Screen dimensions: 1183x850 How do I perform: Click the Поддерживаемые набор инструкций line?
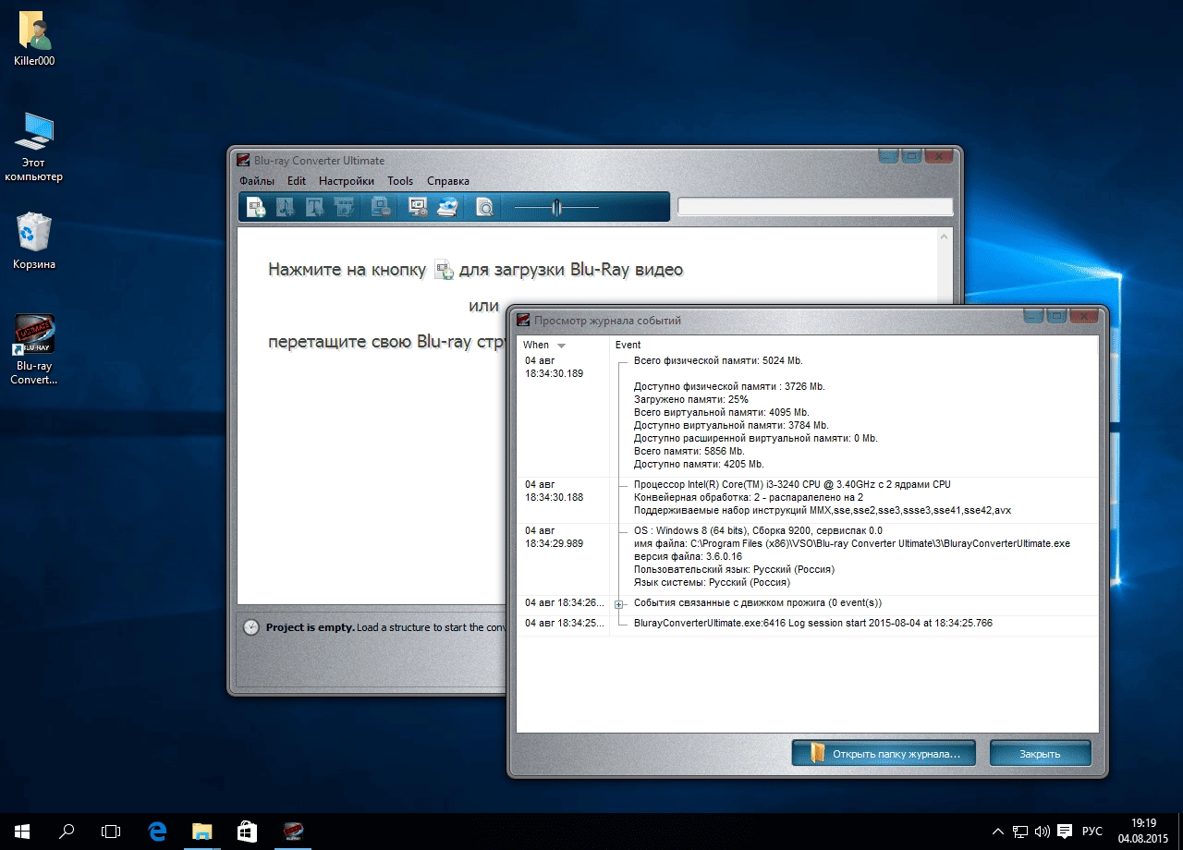coord(823,511)
